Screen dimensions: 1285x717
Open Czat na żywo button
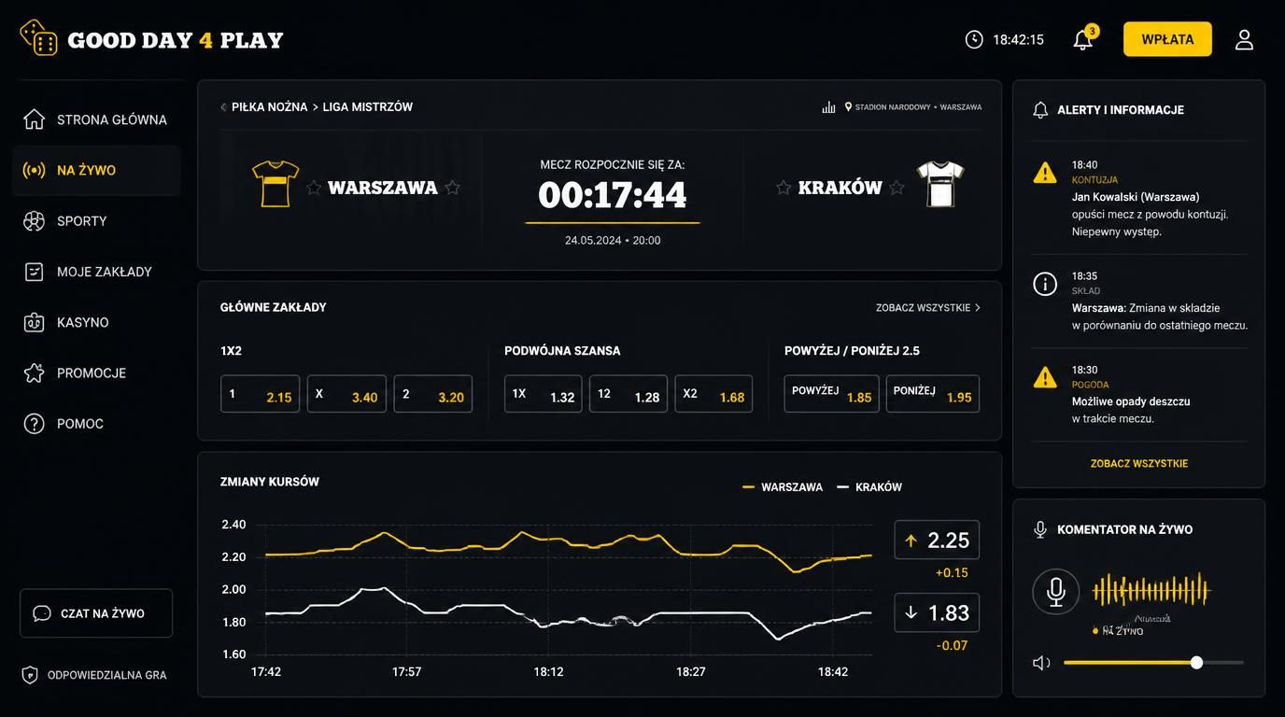[x=96, y=613]
